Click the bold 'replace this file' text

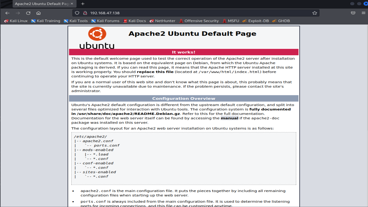click(155, 72)
